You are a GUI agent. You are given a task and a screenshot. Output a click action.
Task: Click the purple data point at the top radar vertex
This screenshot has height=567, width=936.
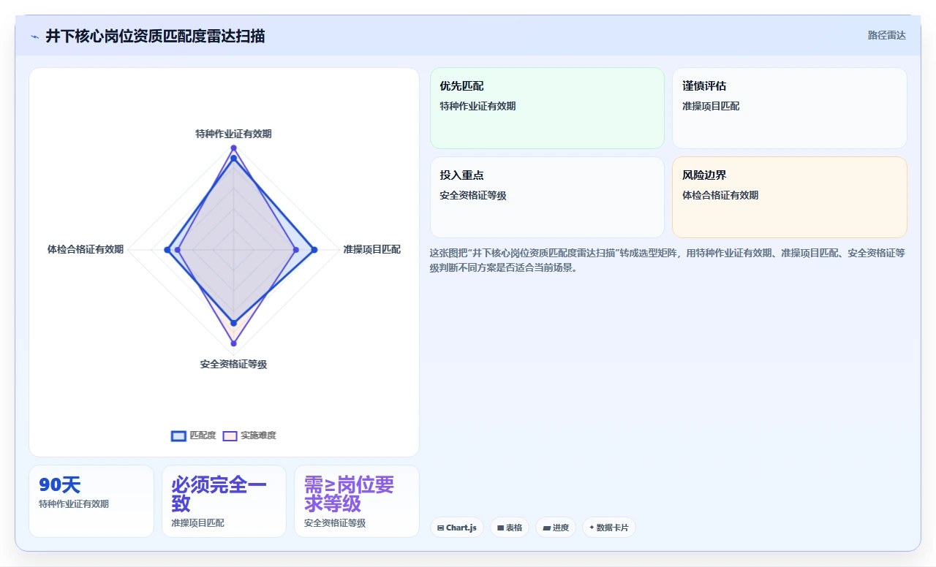[233, 148]
